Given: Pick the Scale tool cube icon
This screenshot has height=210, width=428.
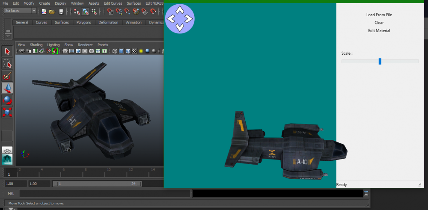Looking at the screenshot, I should 7,112.
